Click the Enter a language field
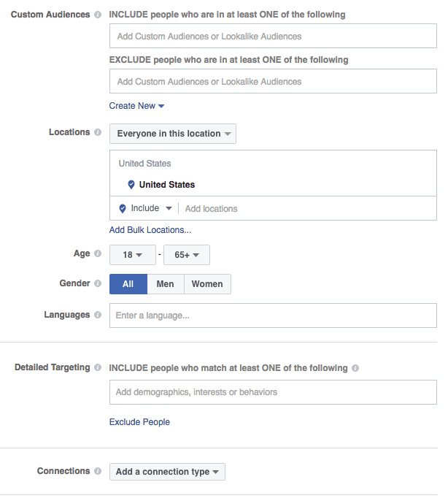The height and width of the screenshot is (501, 448). [273, 315]
